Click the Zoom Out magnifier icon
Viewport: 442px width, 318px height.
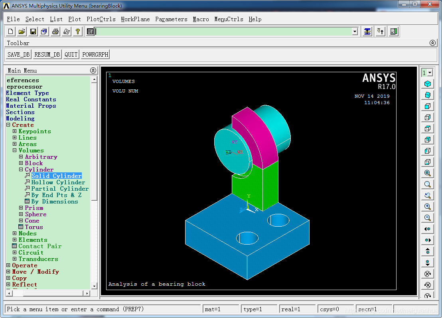pos(428,217)
